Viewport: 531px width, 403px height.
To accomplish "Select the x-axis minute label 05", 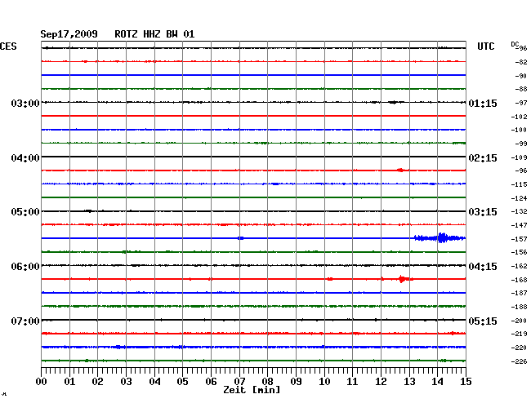I will pos(182,382).
